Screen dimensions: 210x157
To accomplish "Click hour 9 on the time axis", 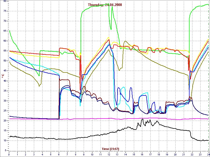I will click(x=84, y=155).
